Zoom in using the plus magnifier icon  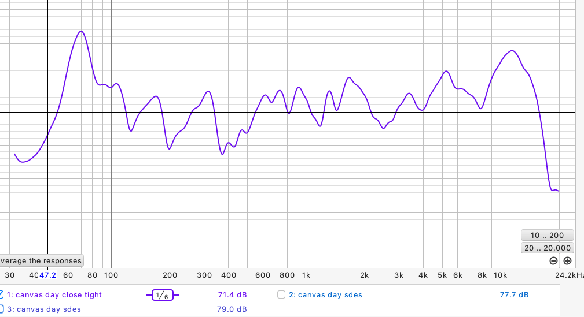coord(567,261)
